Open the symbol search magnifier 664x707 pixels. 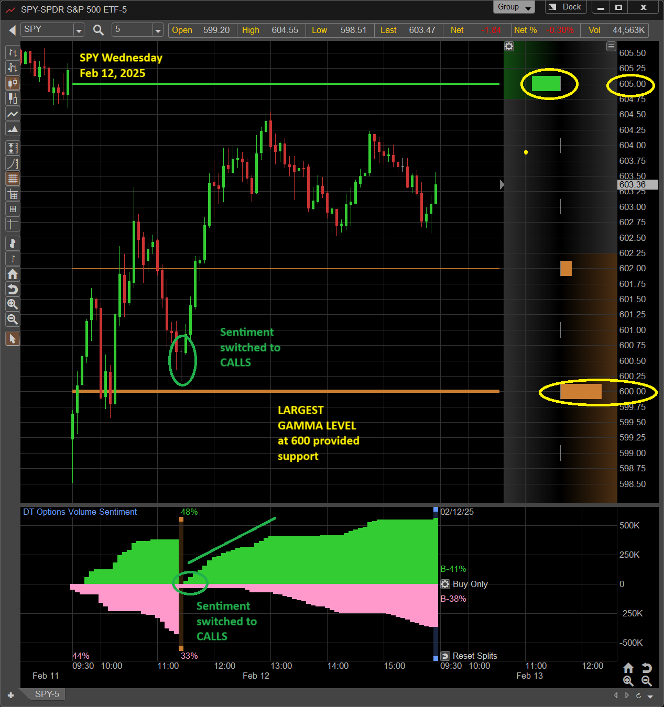coord(98,30)
